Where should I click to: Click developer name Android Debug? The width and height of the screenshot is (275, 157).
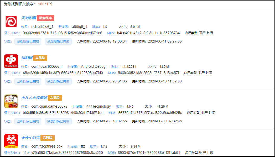point(93,67)
